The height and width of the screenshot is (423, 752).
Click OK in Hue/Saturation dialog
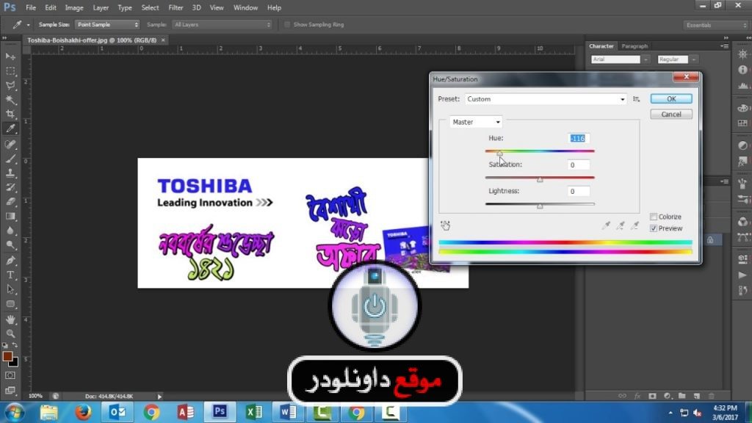click(x=670, y=98)
